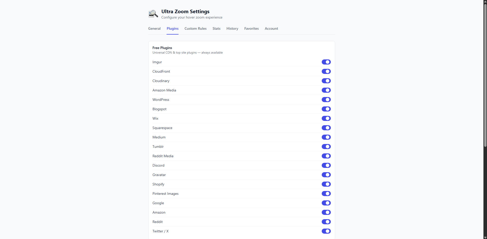Toggle the Reddit Media switch
Screen dimensions: 487x239
pos(326,156)
